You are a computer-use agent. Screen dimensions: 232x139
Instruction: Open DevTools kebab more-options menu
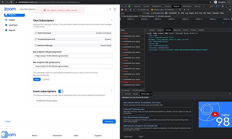click(226, 6)
